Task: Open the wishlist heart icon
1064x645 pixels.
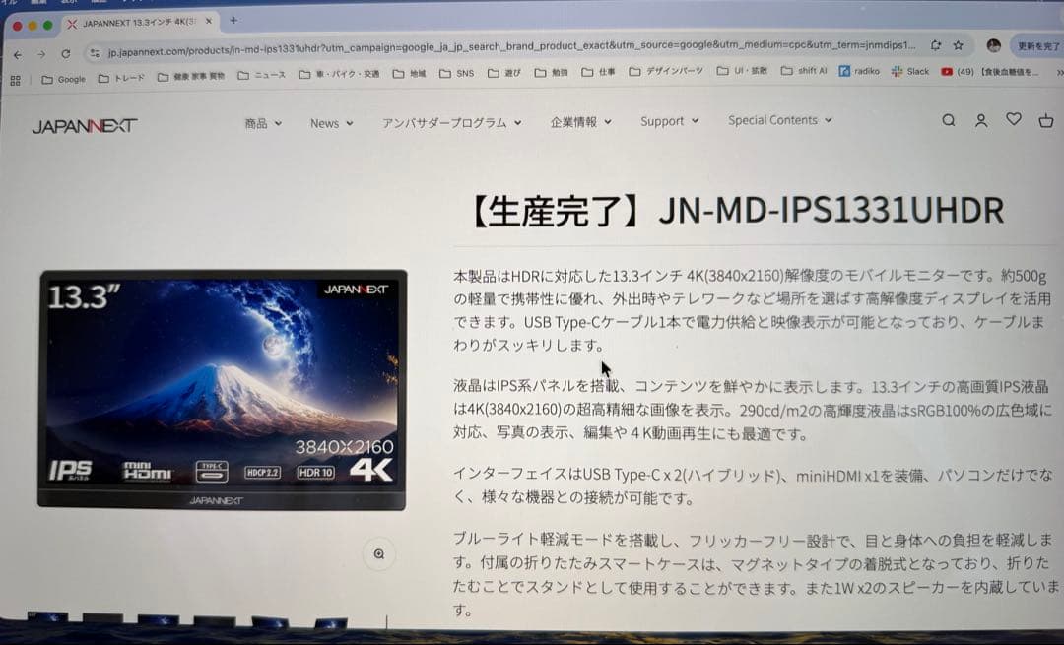Action: tap(1014, 120)
